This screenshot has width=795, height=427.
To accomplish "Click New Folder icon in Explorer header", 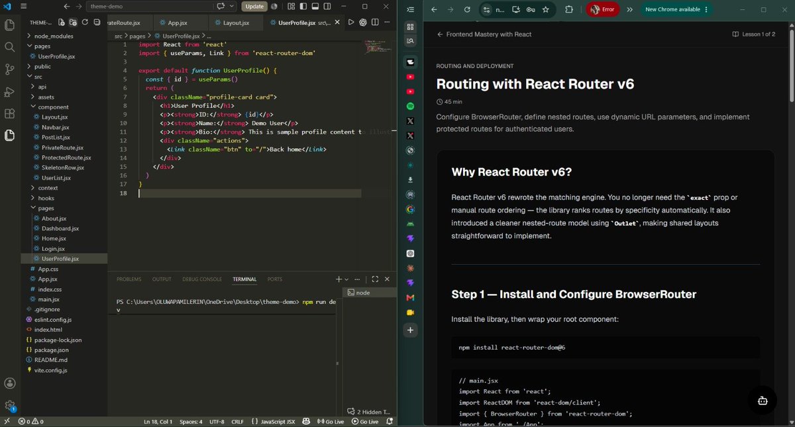I will click(74, 23).
